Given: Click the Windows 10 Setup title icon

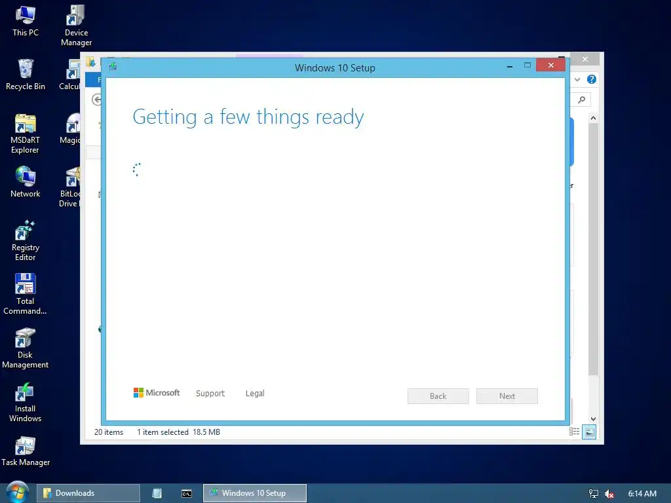Looking at the screenshot, I should coord(113,66).
